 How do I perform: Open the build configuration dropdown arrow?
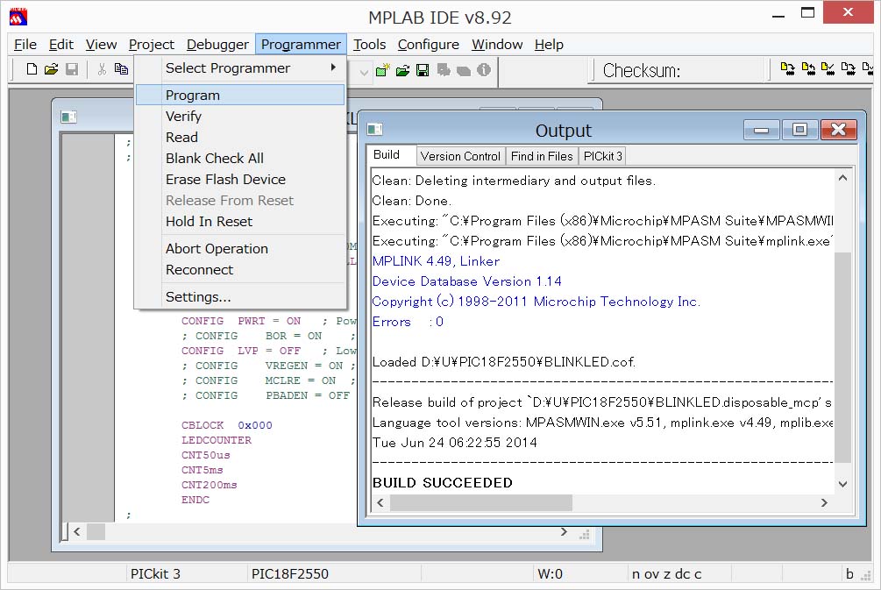(364, 73)
